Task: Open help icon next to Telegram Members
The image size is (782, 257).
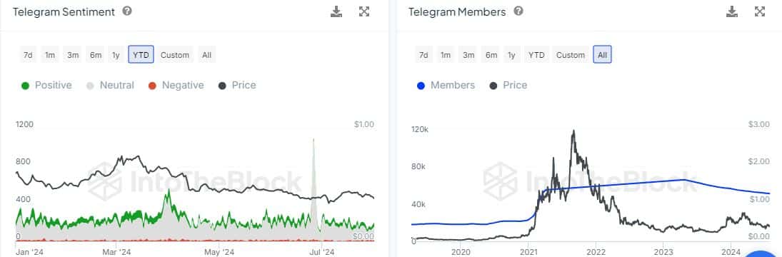Action: click(518, 11)
